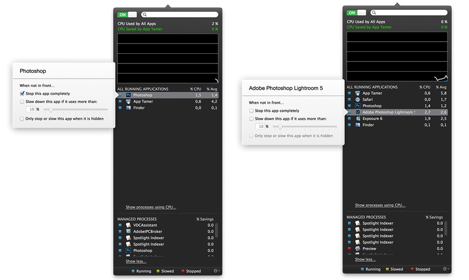
Task: Sort by % CPU column in right window
Action: click(x=425, y=87)
